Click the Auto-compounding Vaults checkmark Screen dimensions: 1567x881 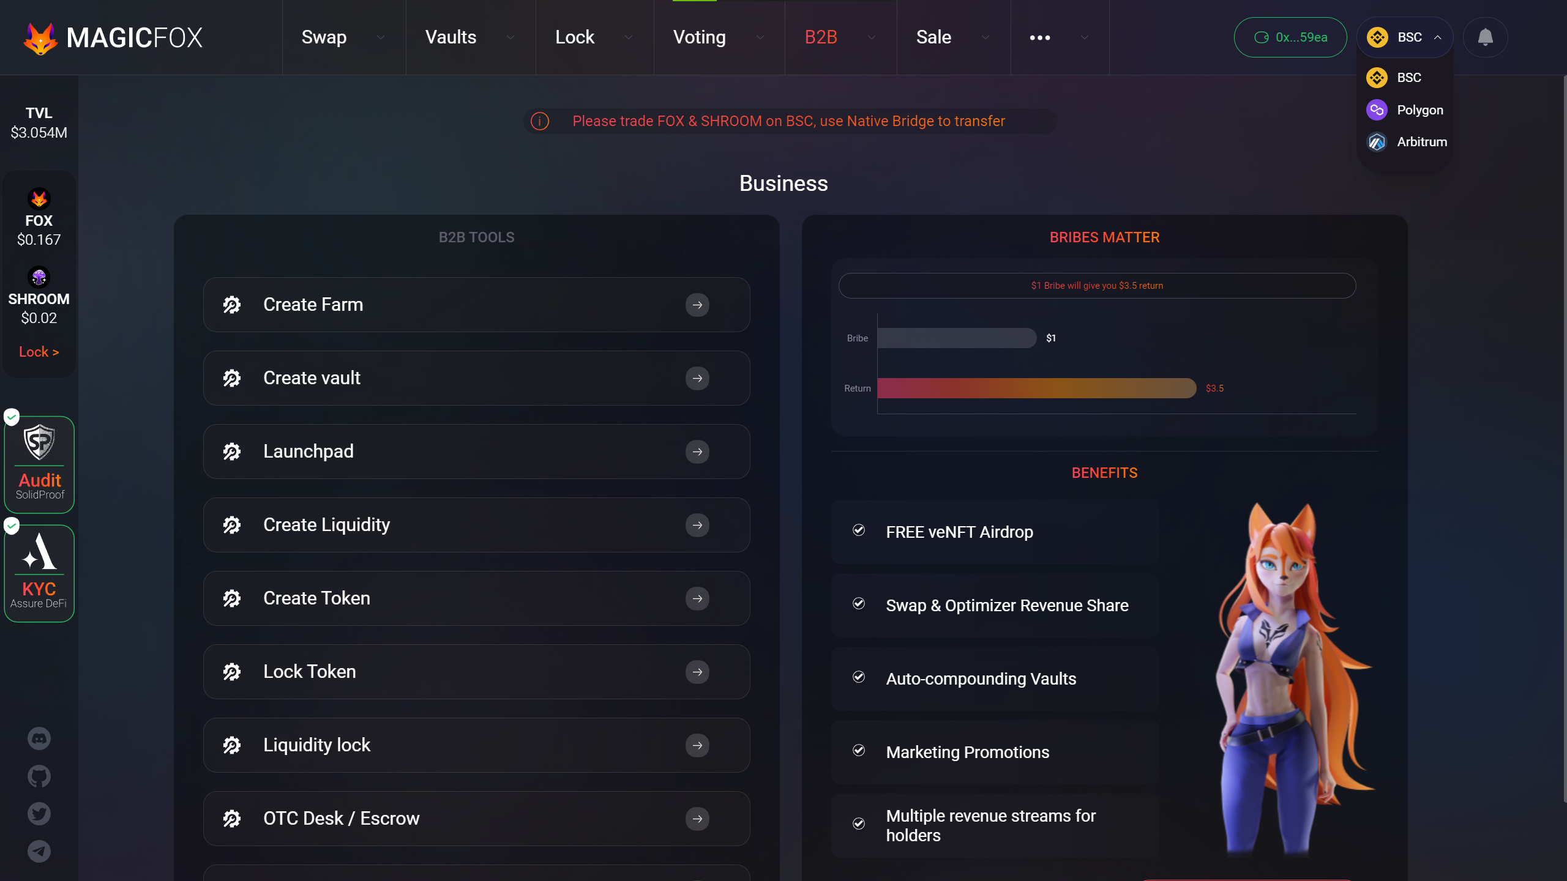click(859, 677)
